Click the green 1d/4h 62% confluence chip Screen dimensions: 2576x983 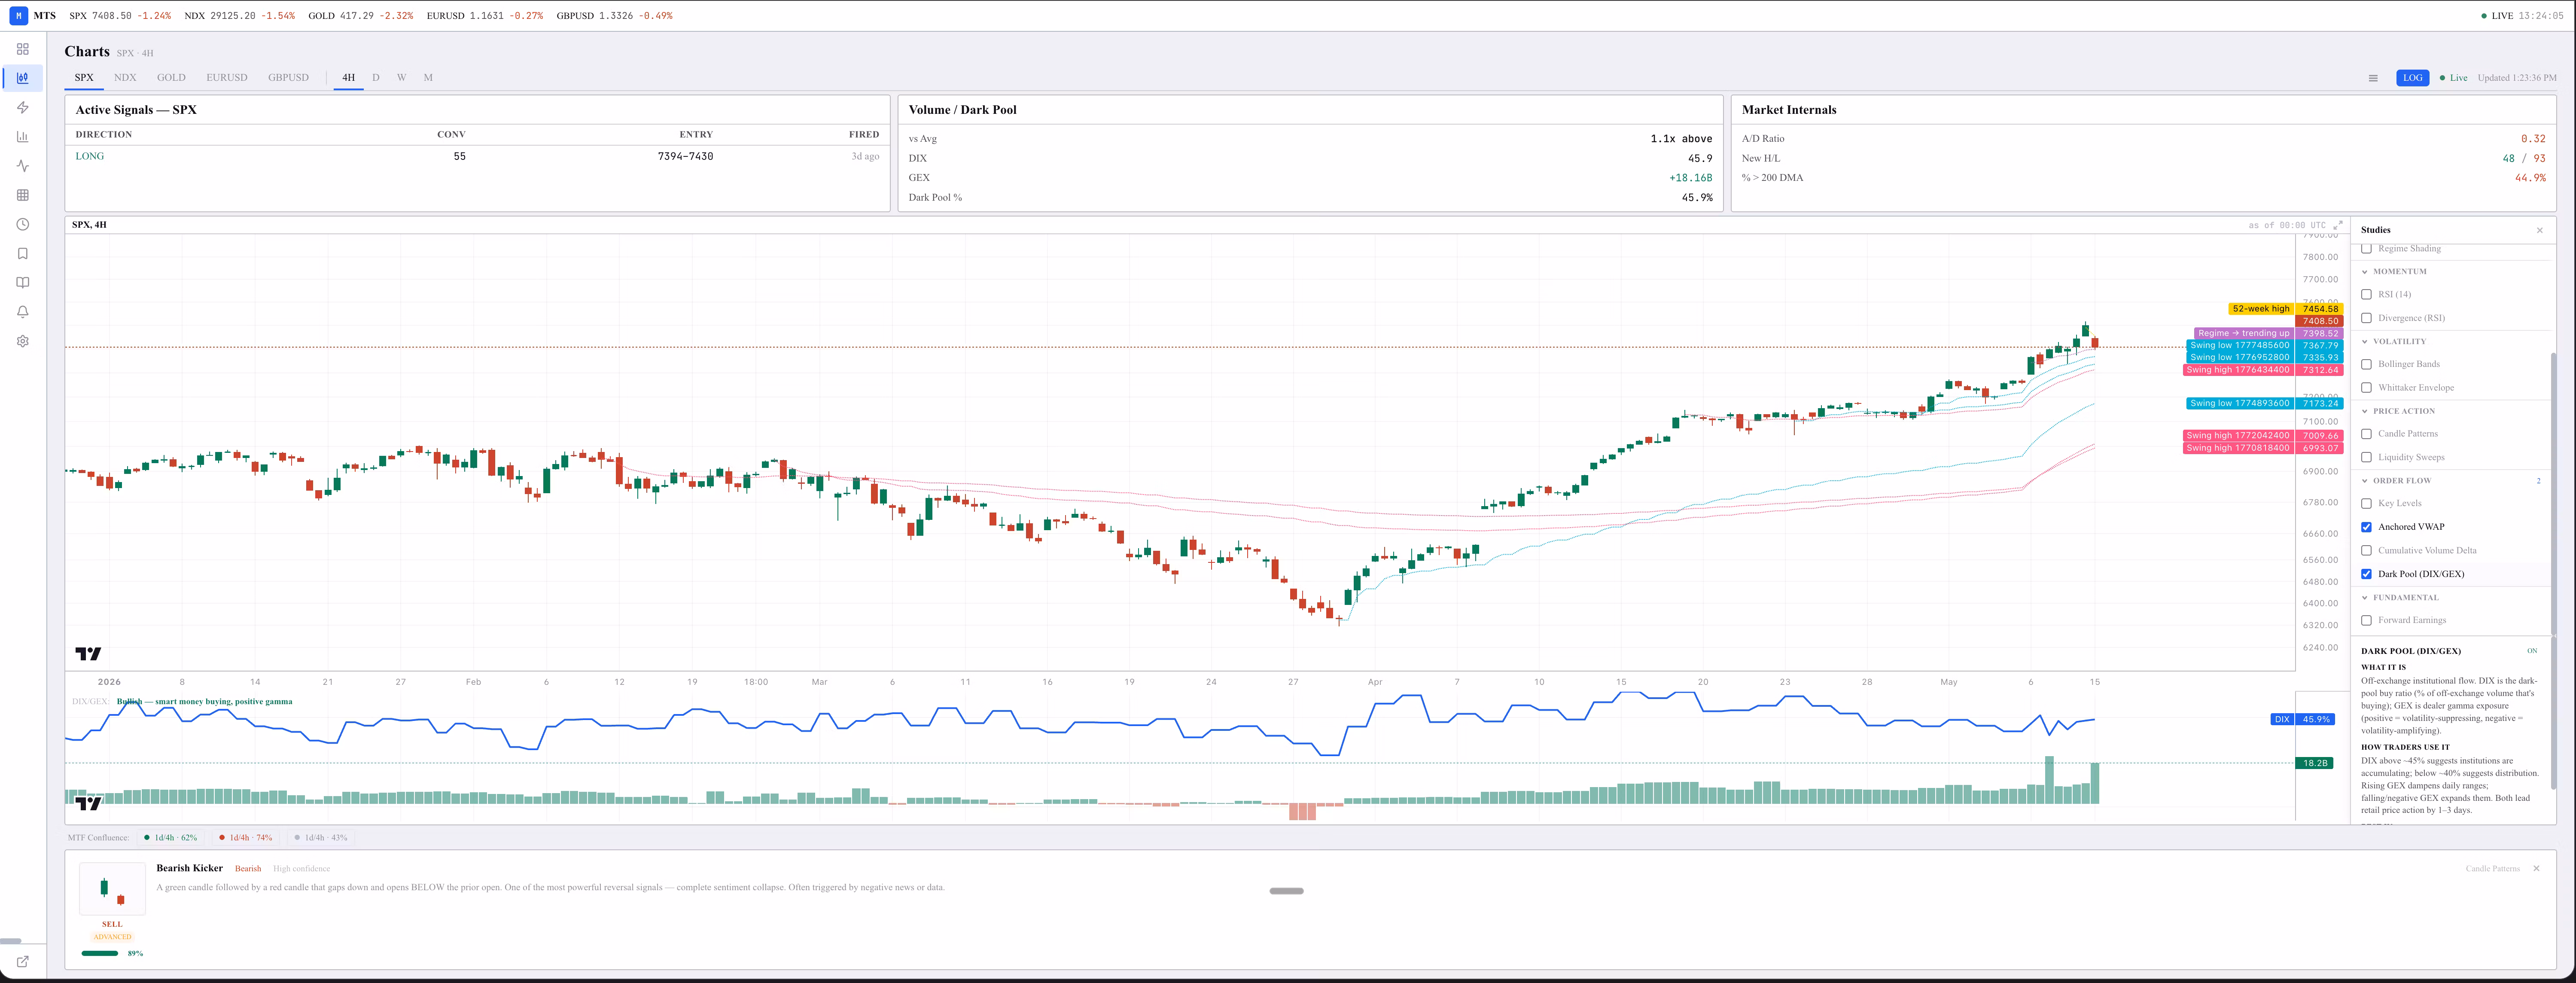(170, 838)
